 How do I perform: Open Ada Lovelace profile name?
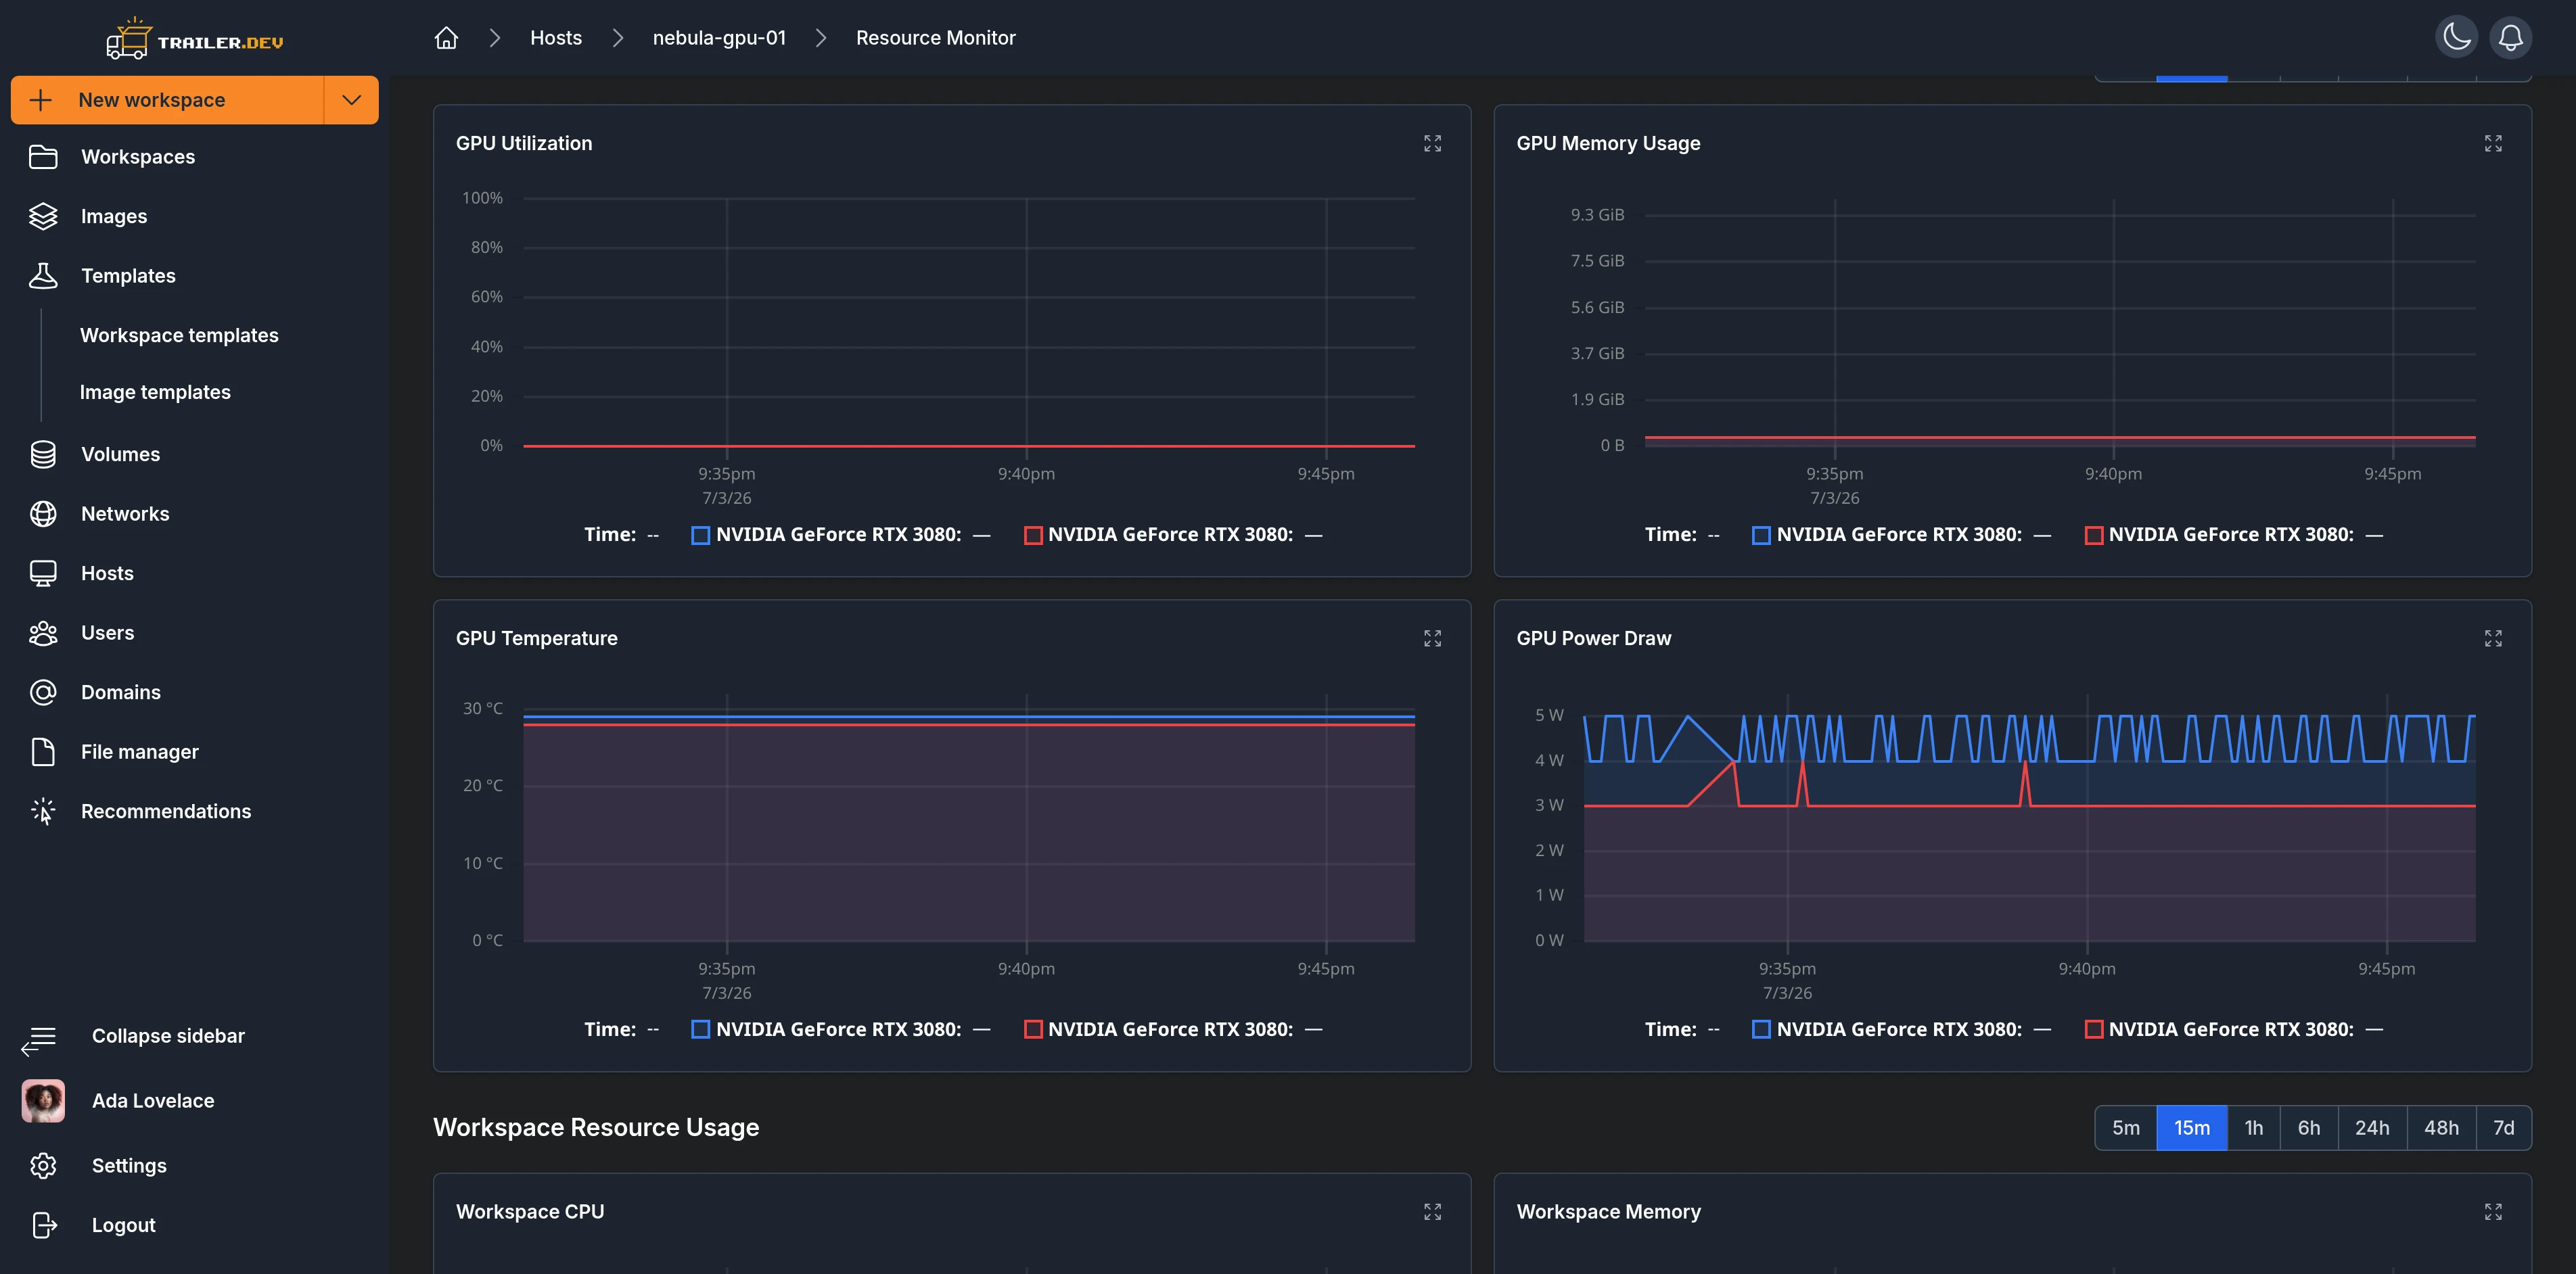point(153,1101)
